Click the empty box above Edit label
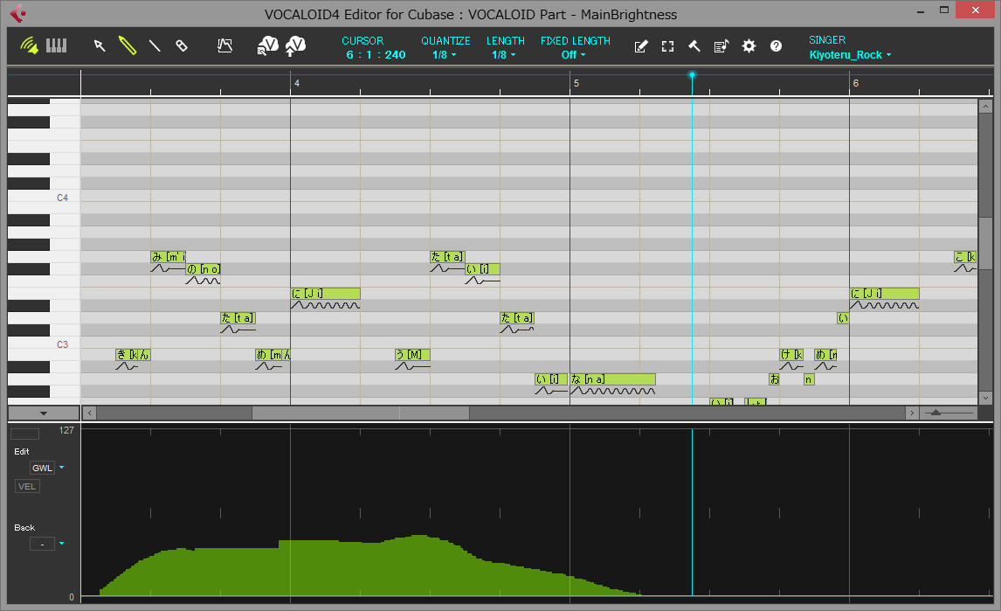The image size is (1001, 611). point(25,434)
